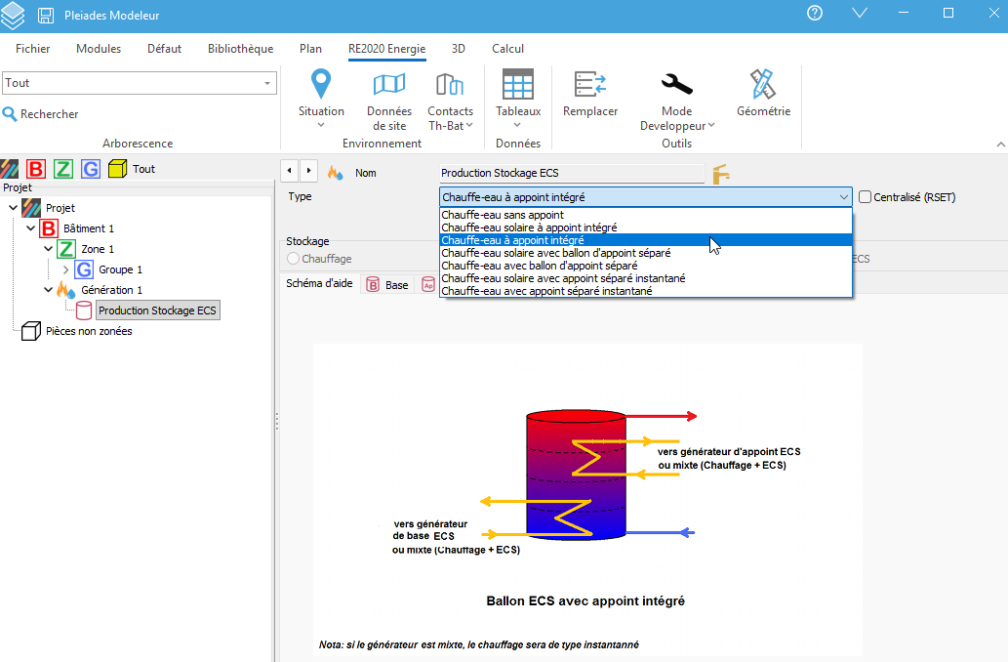
Task: Choose Chauffe-eau sans appoint option
Action: pos(645,215)
